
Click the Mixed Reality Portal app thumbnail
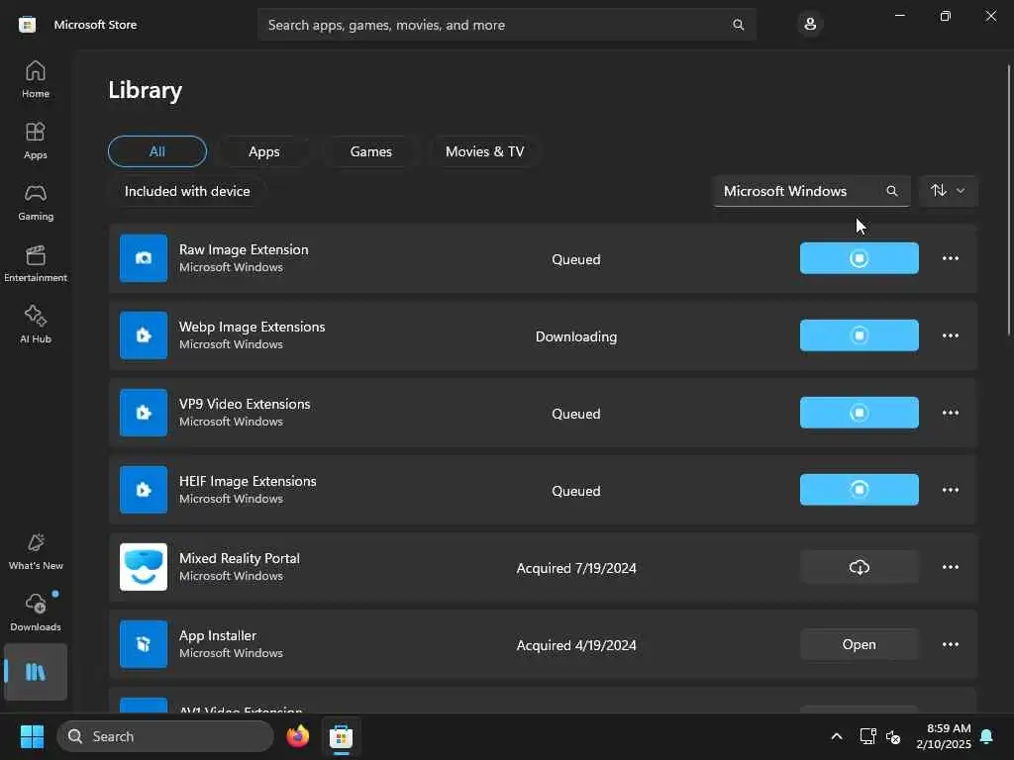(144, 567)
